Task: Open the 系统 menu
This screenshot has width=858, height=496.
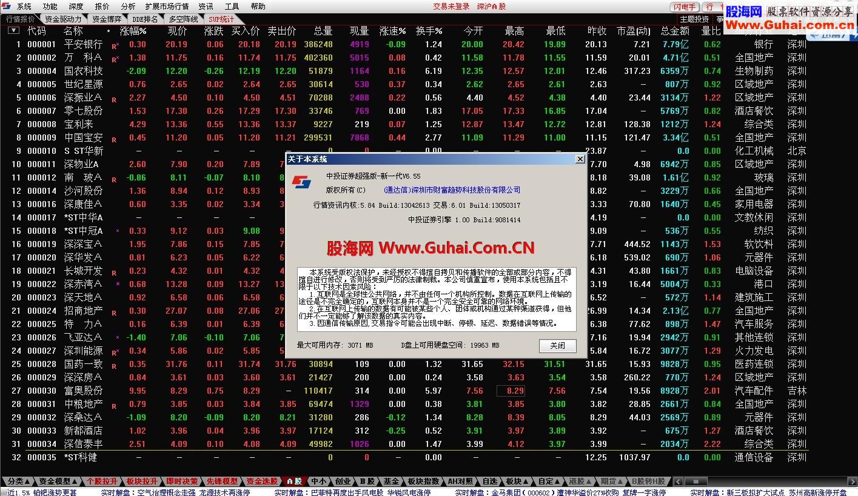Action: pyautogui.click(x=24, y=7)
